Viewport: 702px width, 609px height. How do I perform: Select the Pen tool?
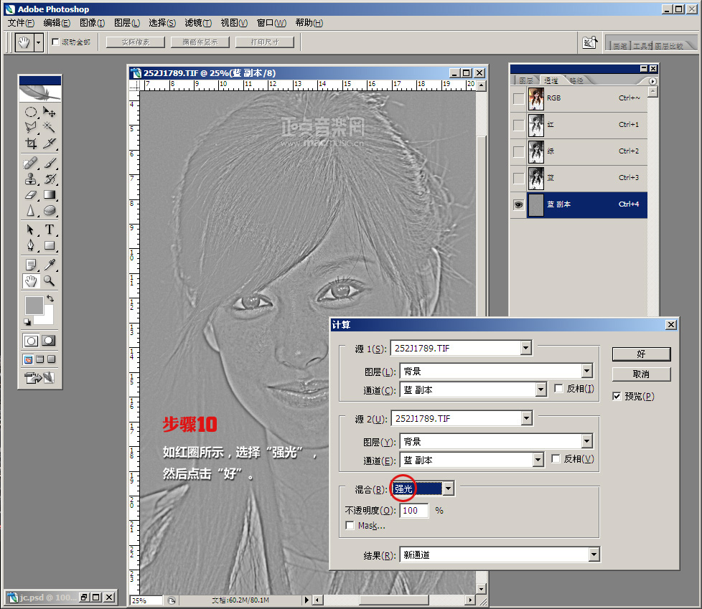pyautogui.click(x=31, y=246)
